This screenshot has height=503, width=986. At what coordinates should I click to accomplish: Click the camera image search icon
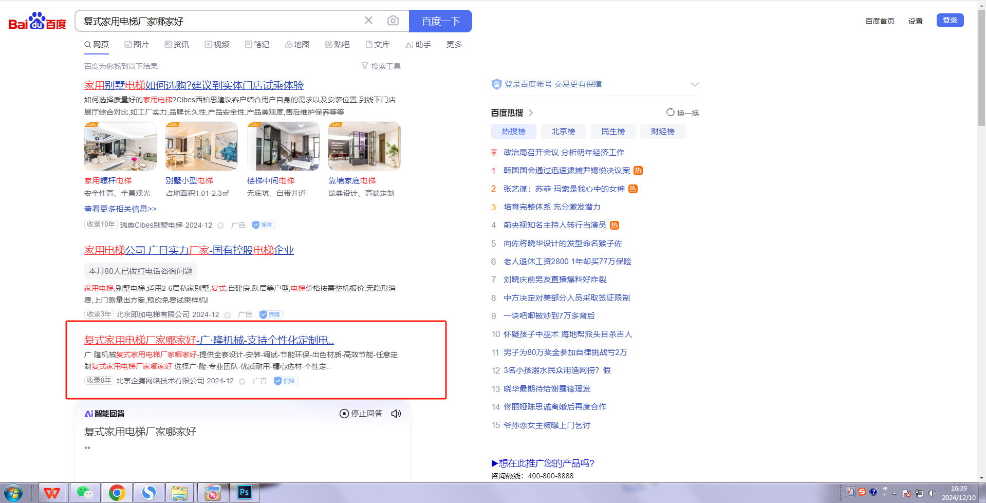(x=393, y=21)
